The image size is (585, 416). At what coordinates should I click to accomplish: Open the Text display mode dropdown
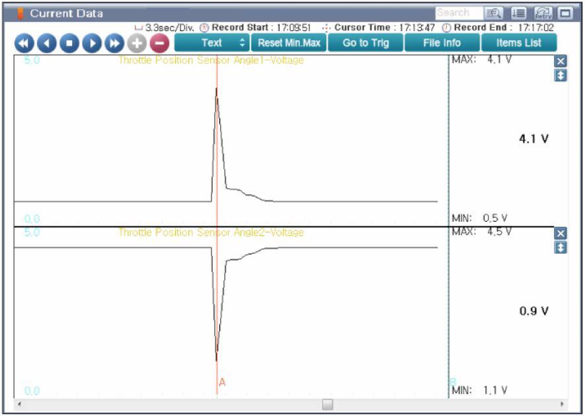(x=212, y=43)
